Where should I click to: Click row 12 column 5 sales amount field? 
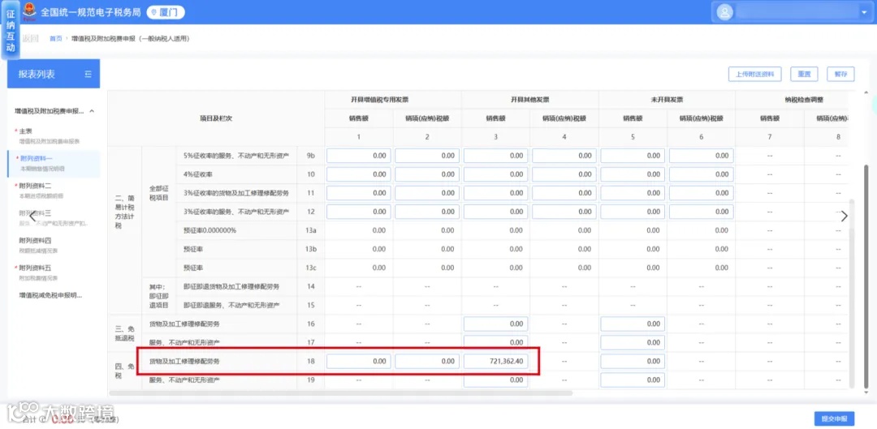tap(633, 212)
